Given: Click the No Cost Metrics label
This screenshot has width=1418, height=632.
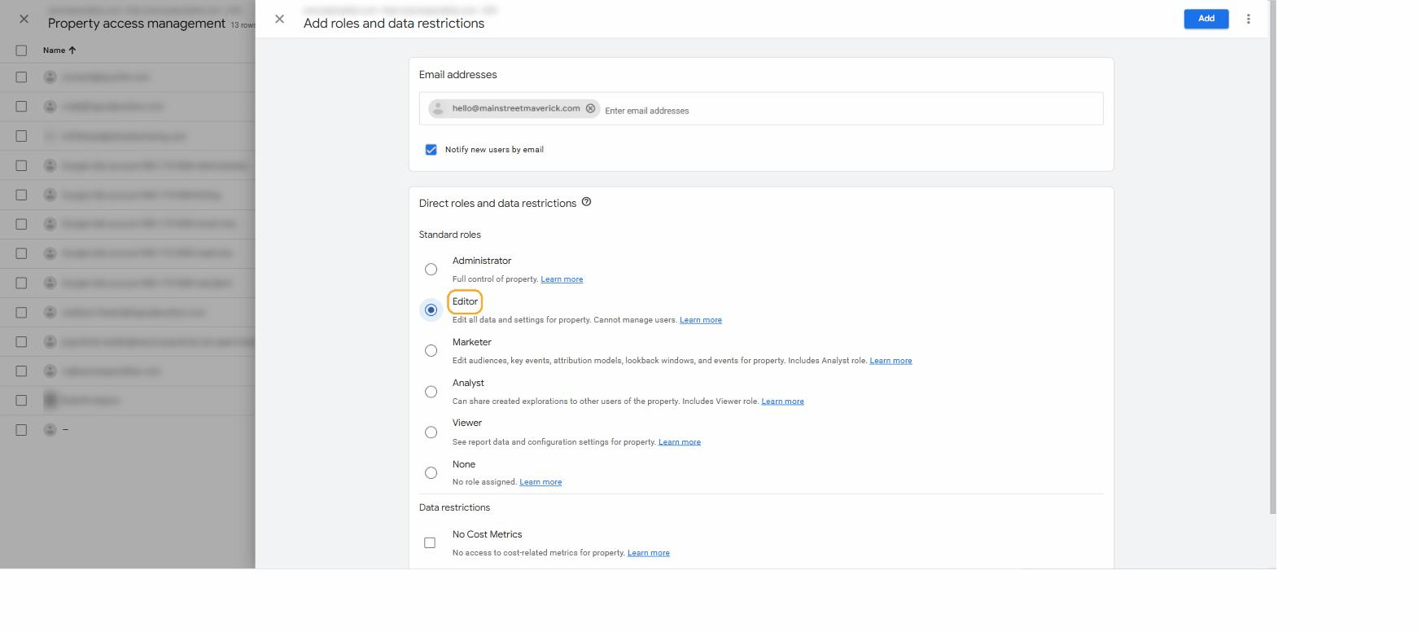Looking at the screenshot, I should click(x=488, y=534).
